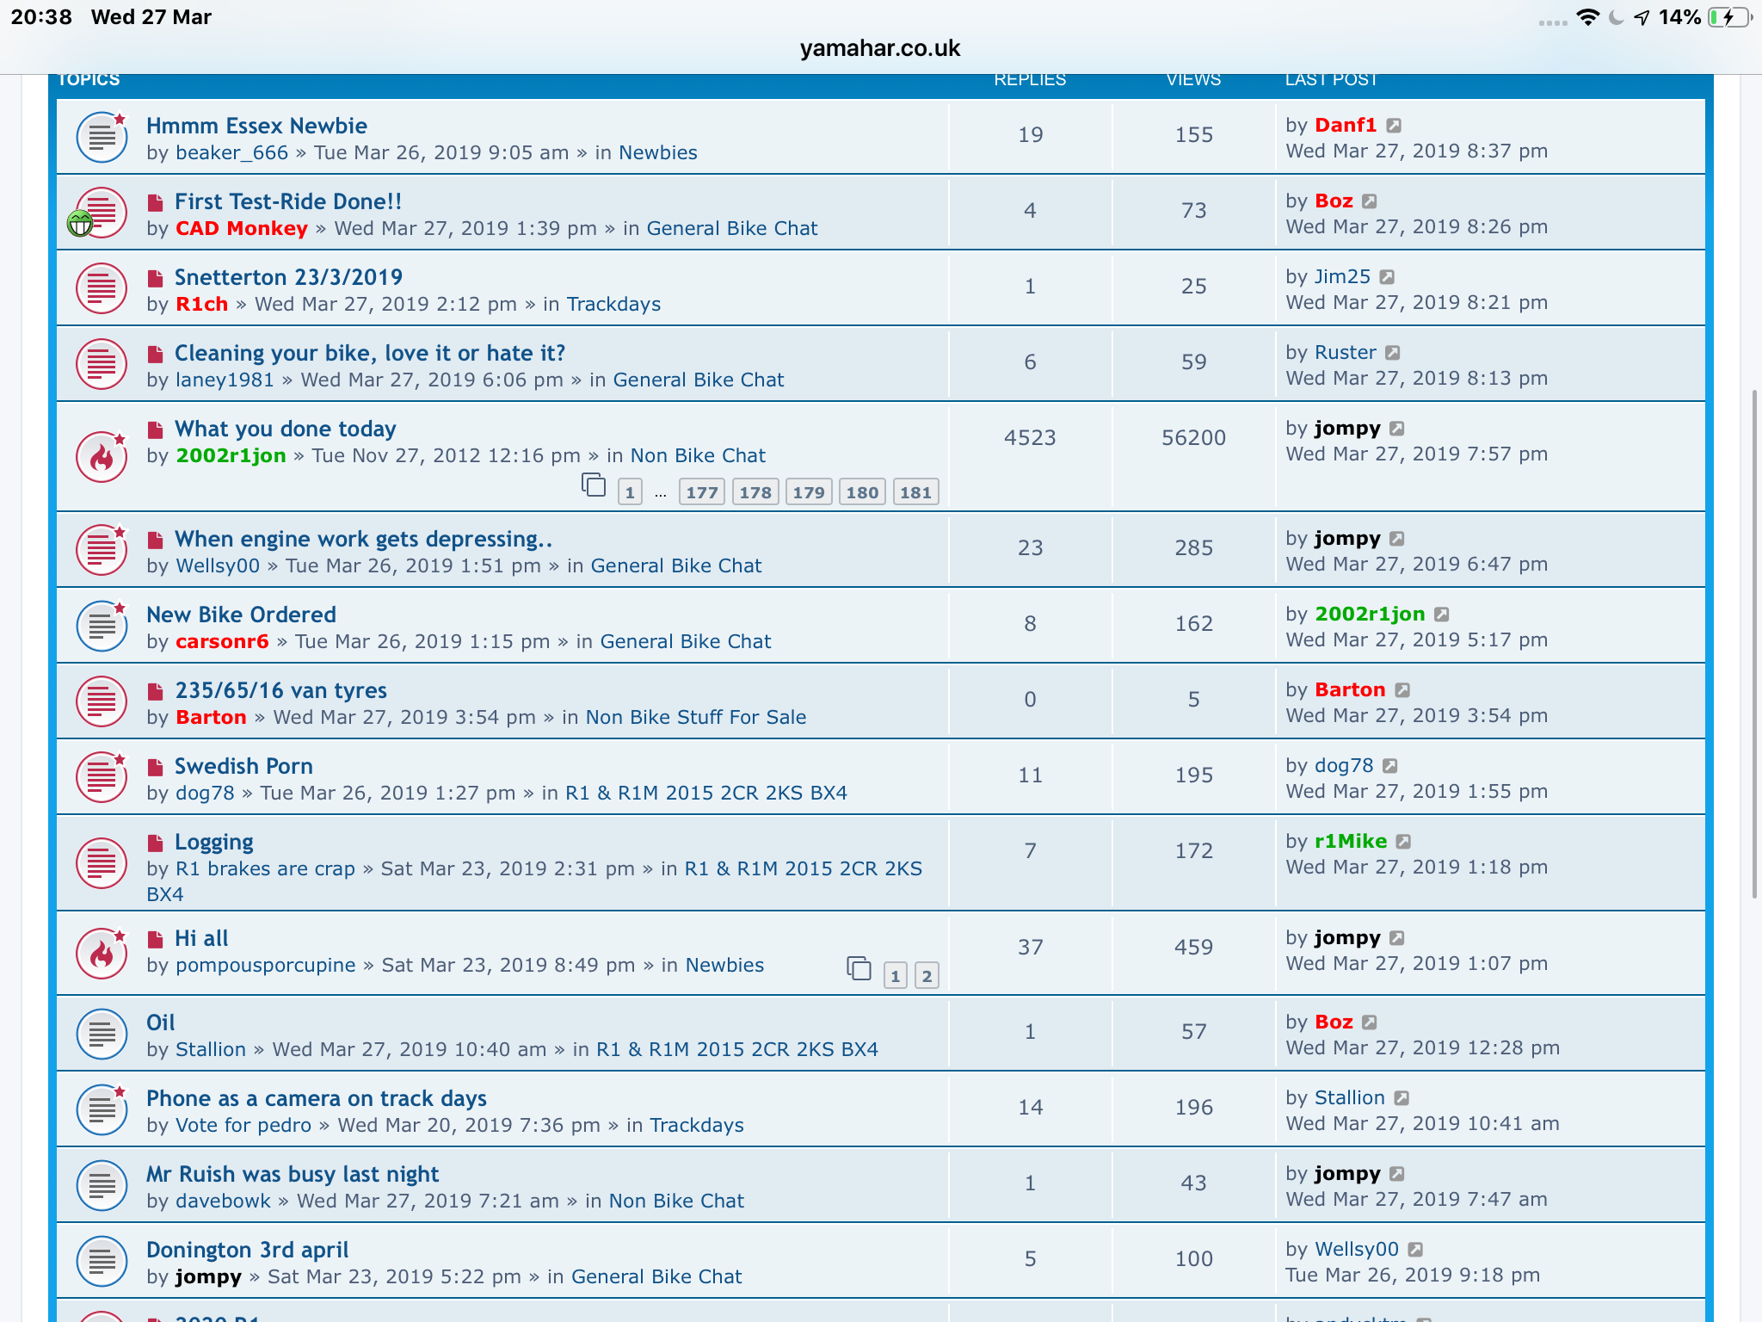Open Donington 3rd april topic
This screenshot has height=1322, width=1762.
[x=247, y=1250]
